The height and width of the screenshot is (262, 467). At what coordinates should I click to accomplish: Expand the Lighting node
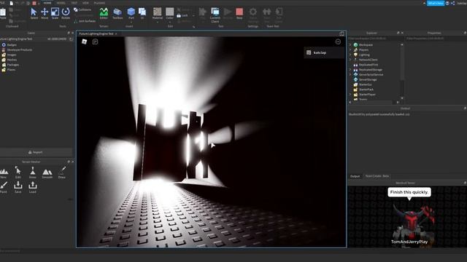(350, 55)
